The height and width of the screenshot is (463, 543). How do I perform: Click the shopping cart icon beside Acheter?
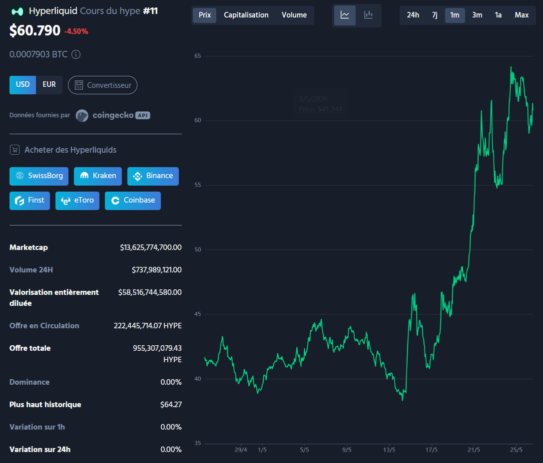pyautogui.click(x=14, y=150)
